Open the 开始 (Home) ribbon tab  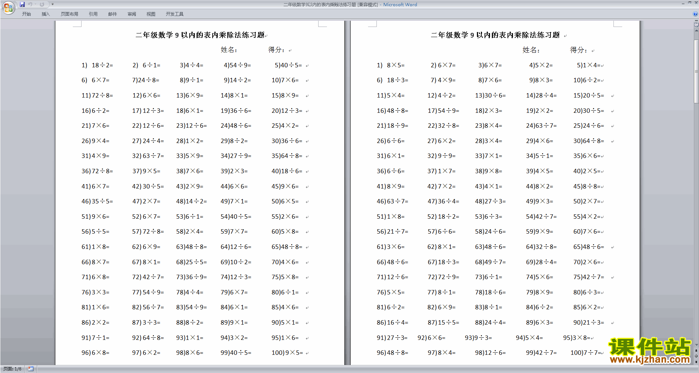click(26, 14)
